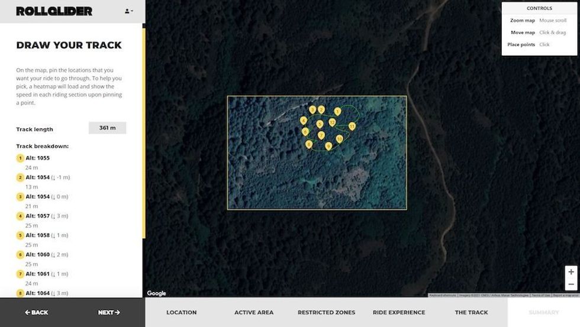
Task: Open the Ride Experience tab
Action: click(x=398, y=312)
